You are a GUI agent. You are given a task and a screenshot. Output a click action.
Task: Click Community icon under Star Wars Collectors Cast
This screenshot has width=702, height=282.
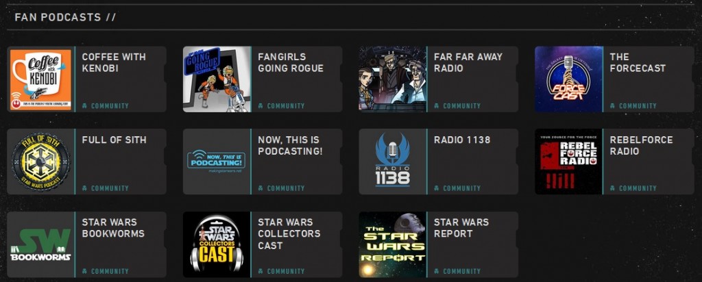coord(261,271)
